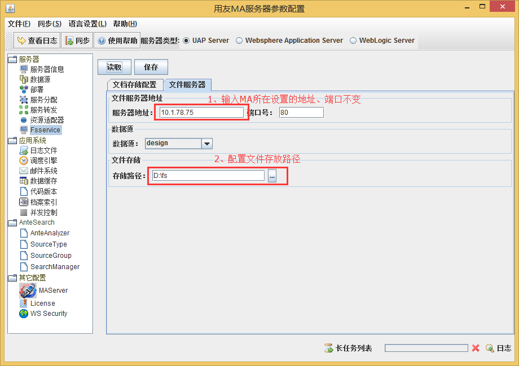The image size is (519, 366).
Task: Open the 日志 magnifier icon in status bar
Action: (x=490, y=348)
